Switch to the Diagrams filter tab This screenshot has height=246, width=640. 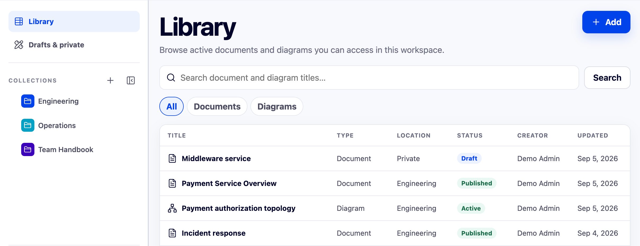[x=277, y=106]
